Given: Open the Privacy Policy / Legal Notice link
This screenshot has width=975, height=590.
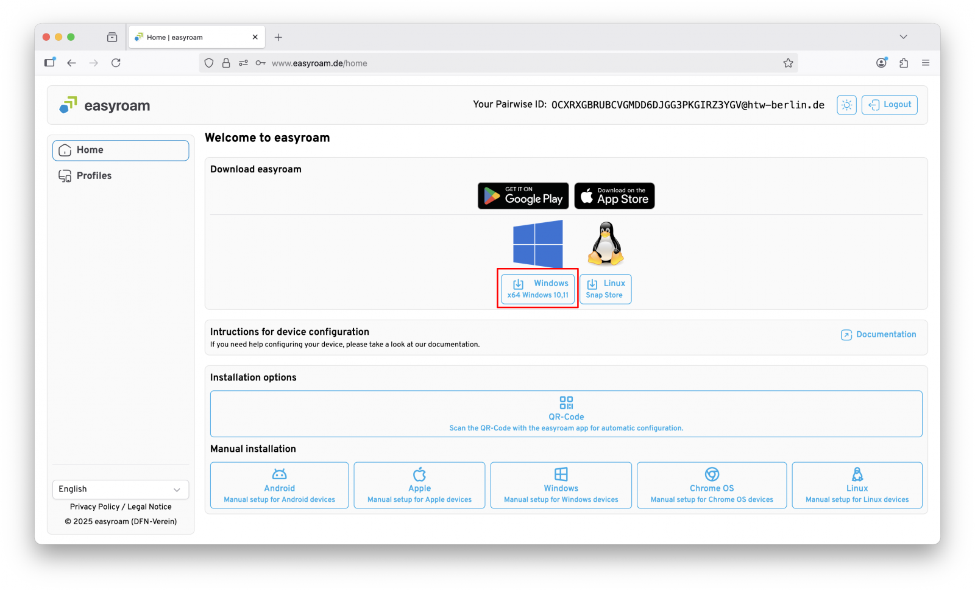Looking at the screenshot, I should (121, 507).
